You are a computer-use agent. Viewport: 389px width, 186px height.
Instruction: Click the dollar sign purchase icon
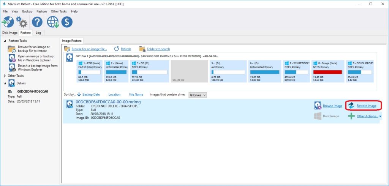pos(67,22)
